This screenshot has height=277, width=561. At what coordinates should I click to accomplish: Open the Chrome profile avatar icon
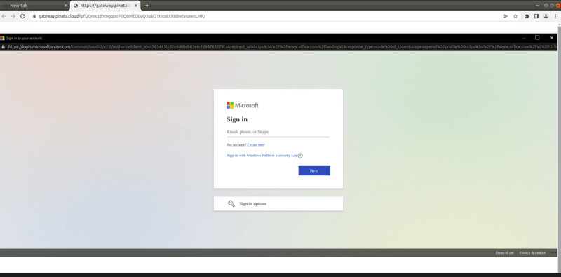pyautogui.click(x=546, y=16)
